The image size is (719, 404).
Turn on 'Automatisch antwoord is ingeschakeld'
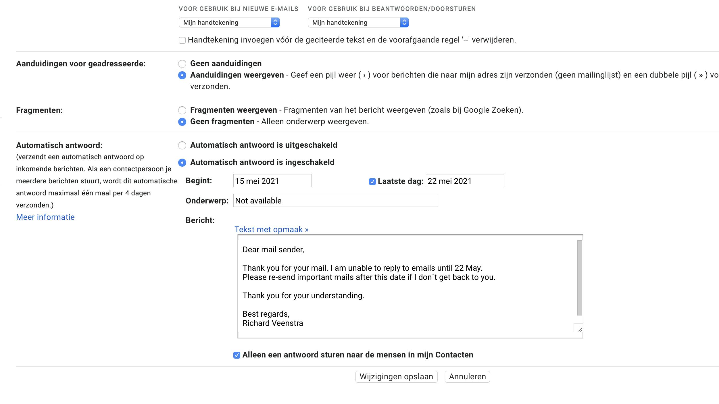(x=182, y=163)
